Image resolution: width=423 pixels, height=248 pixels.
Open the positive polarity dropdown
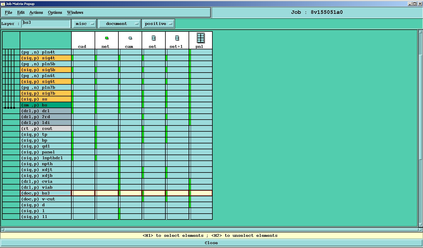click(x=158, y=24)
